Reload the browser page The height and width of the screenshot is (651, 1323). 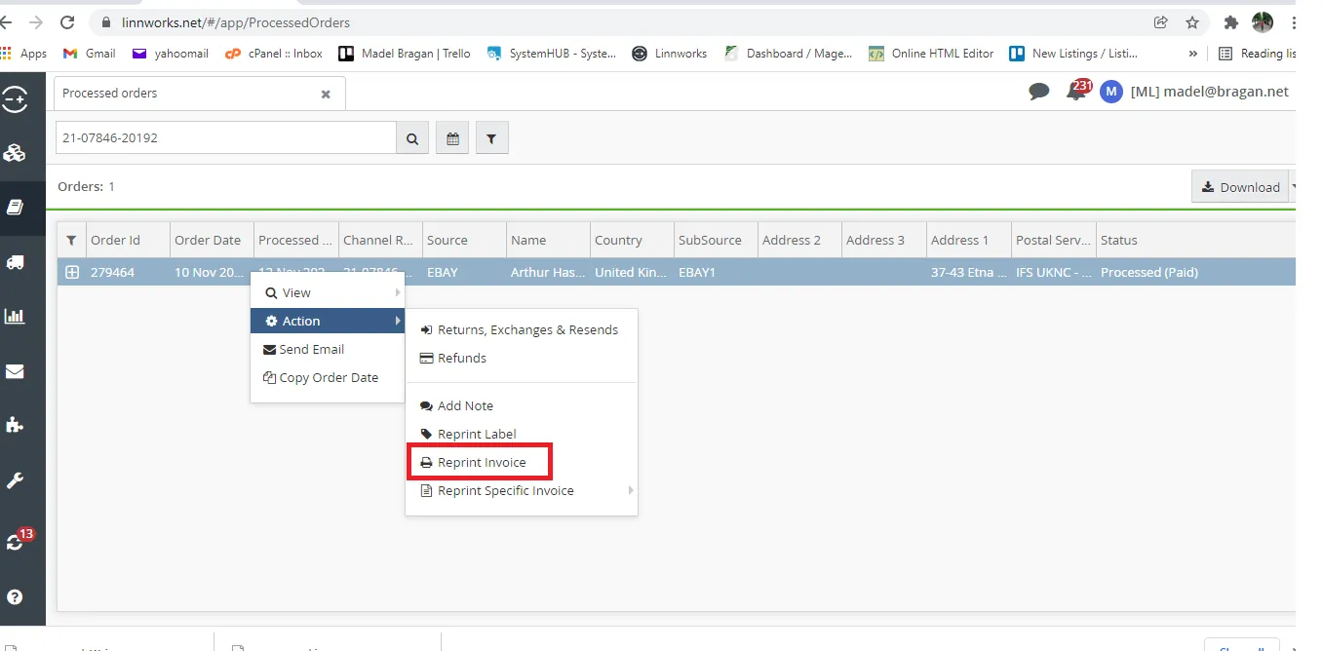(67, 21)
